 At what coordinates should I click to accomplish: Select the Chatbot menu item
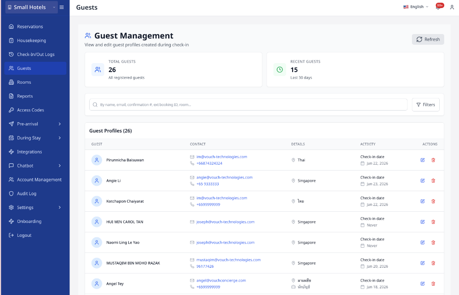point(25,166)
